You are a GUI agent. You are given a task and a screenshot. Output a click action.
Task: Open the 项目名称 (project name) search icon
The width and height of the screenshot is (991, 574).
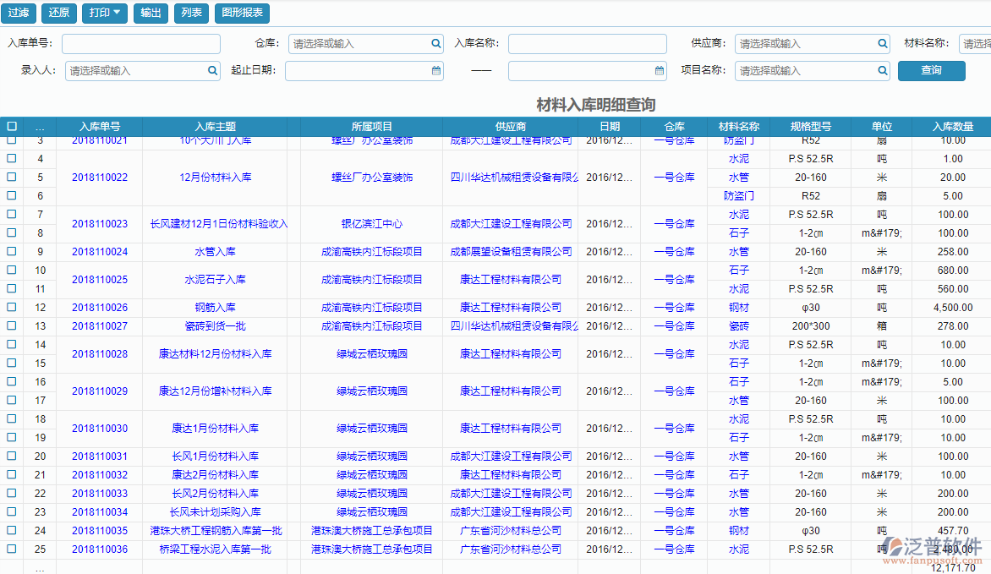pyautogui.click(x=884, y=71)
